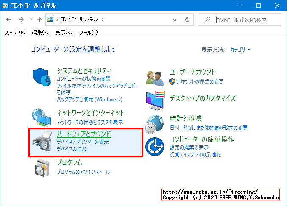Click コントロール パネル breadcrumb in address bar
This screenshot has width=287, height=206.
coord(79,19)
